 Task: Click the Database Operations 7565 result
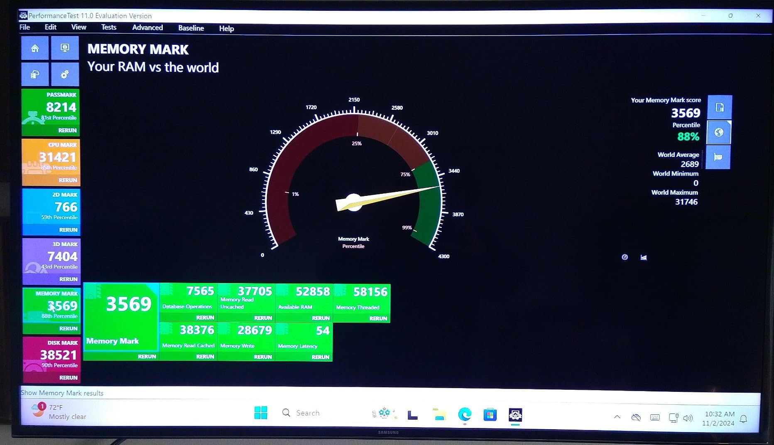coord(188,298)
